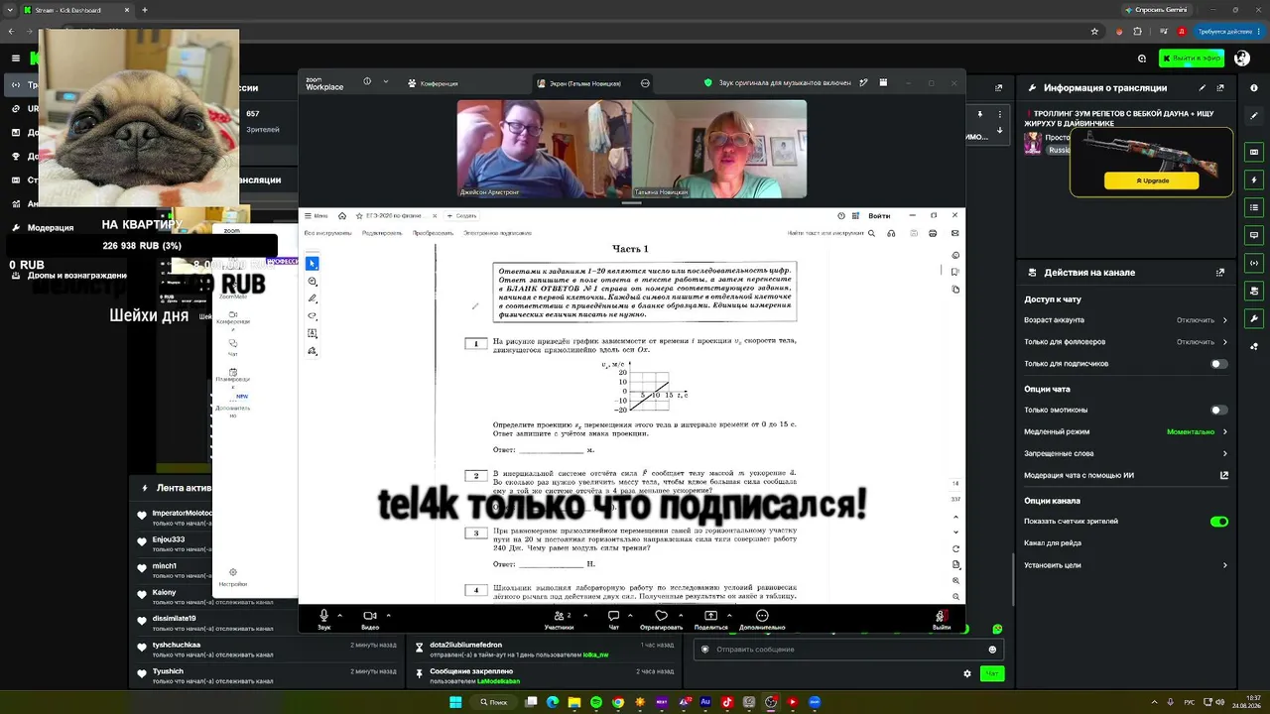Image resolution: width=1270 pixels, height=714 pixels.
Task: Toggle subscribers-only chat (Только для подписчиков)
Action: (1219, 364)
